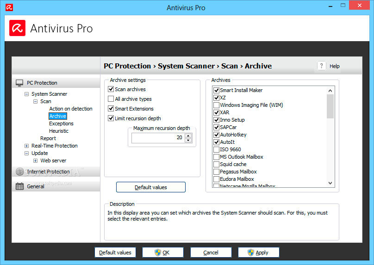This screenshot has height=265, width=374.
Task: Click the Apply button
Action: click(259, 253)
